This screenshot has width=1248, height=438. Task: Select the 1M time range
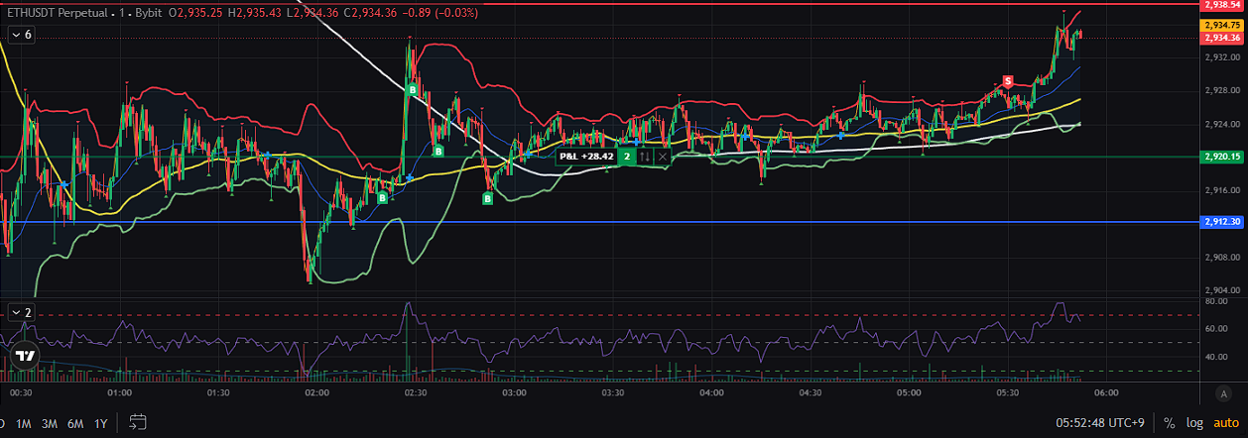[x=23, y=424]
